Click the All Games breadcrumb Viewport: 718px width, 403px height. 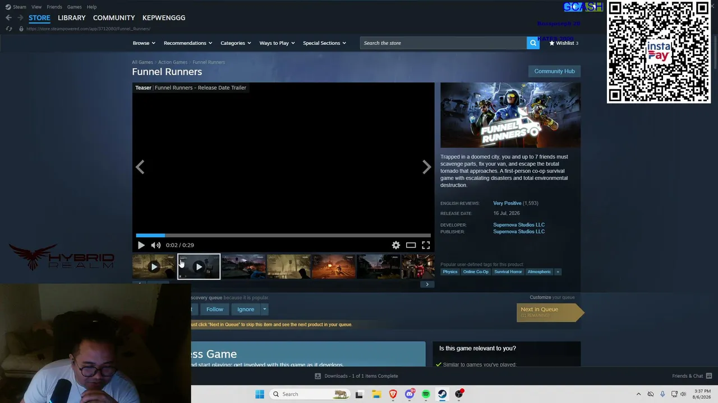coord(142,62)
